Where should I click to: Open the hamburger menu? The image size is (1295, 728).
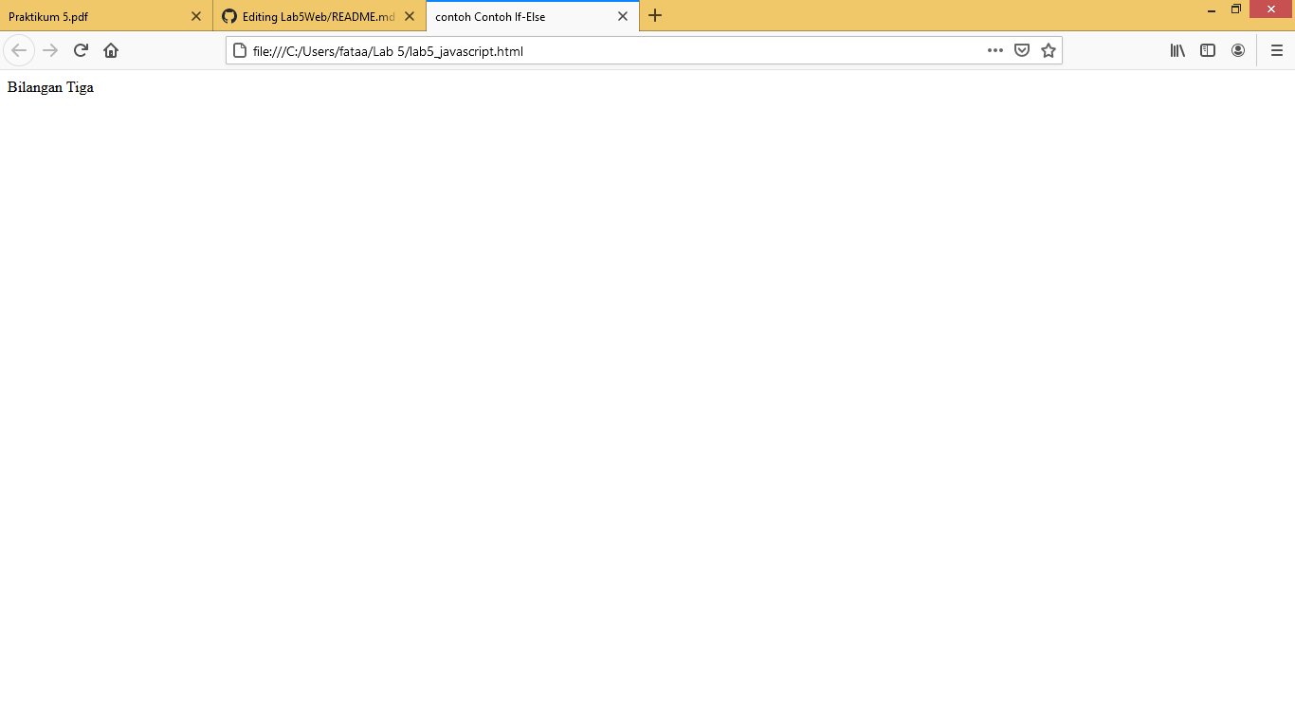(x=1276, y=50)
